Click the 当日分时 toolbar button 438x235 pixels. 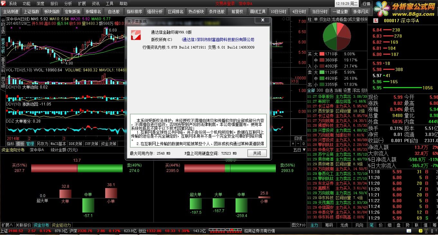(x=320, y=12)
